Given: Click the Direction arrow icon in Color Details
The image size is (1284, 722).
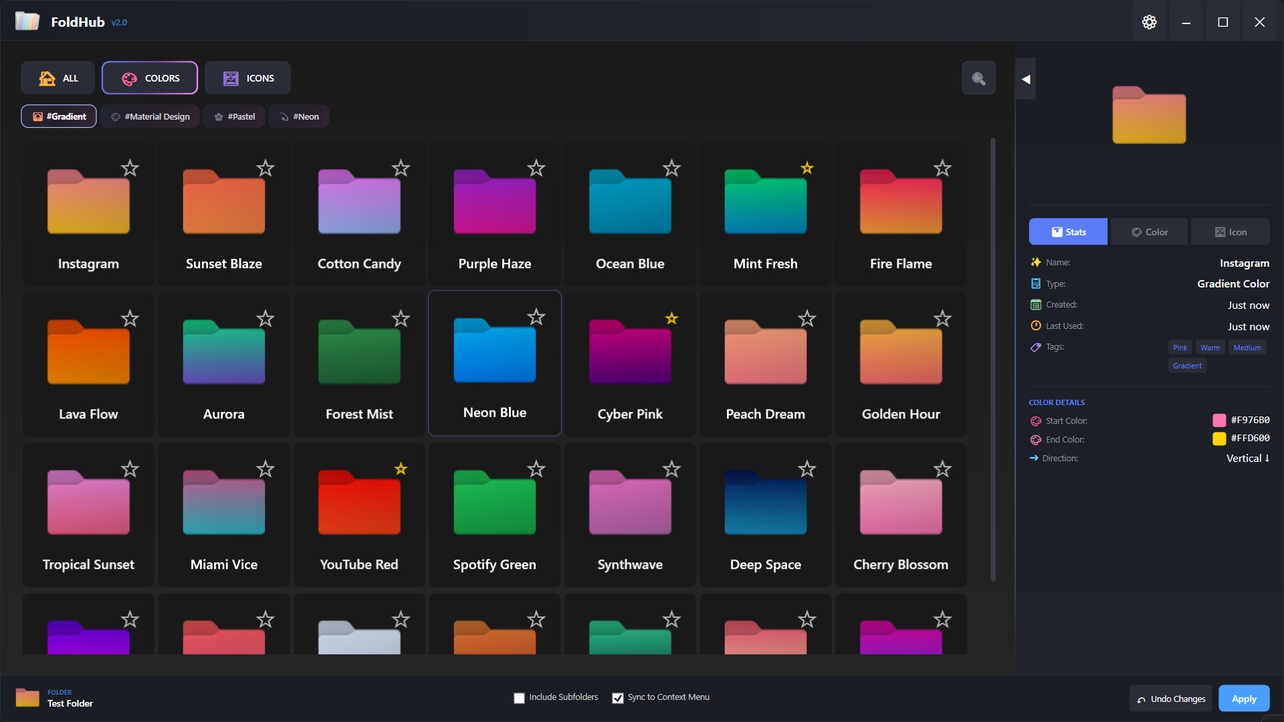Looking at the screenshot, I should [x=1035, y=458].
